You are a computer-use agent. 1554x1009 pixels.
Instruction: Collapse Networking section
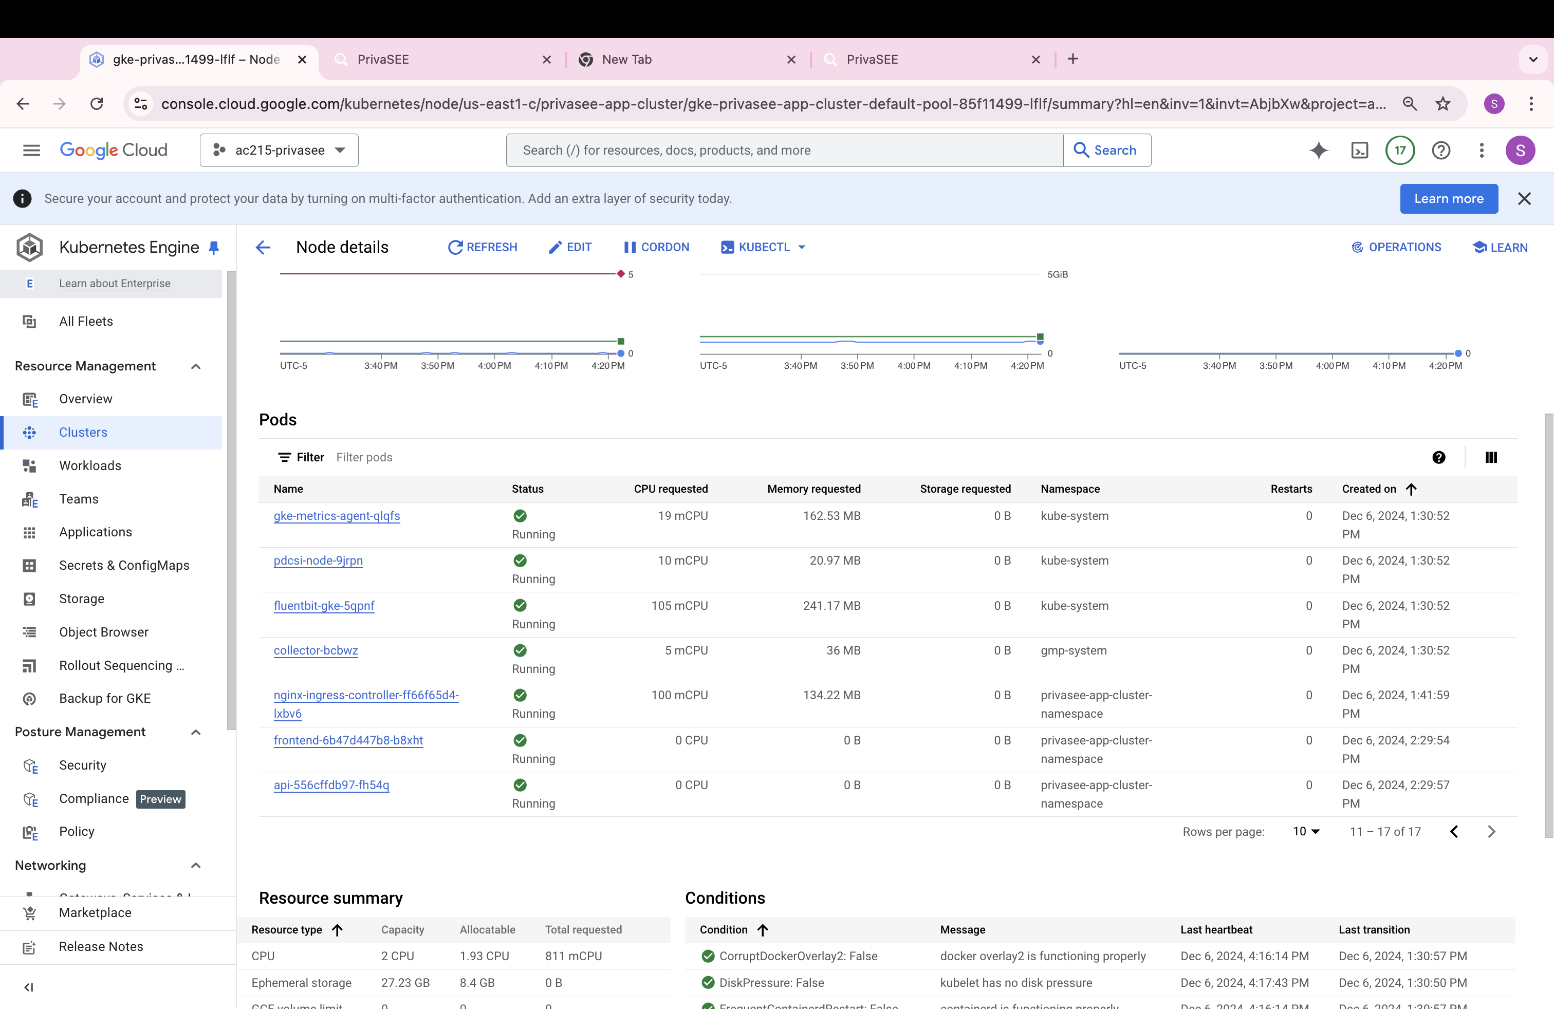click(195, 866)
